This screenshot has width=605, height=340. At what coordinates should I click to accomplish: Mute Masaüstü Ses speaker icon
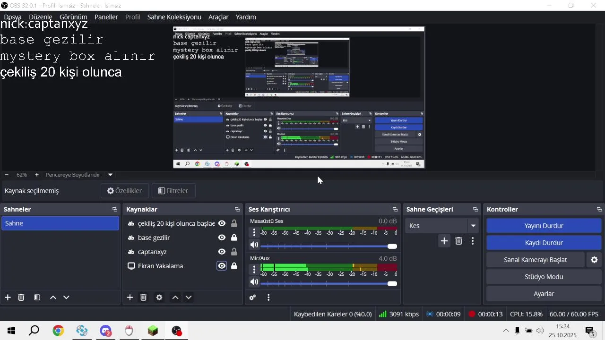tap(254, 245)
